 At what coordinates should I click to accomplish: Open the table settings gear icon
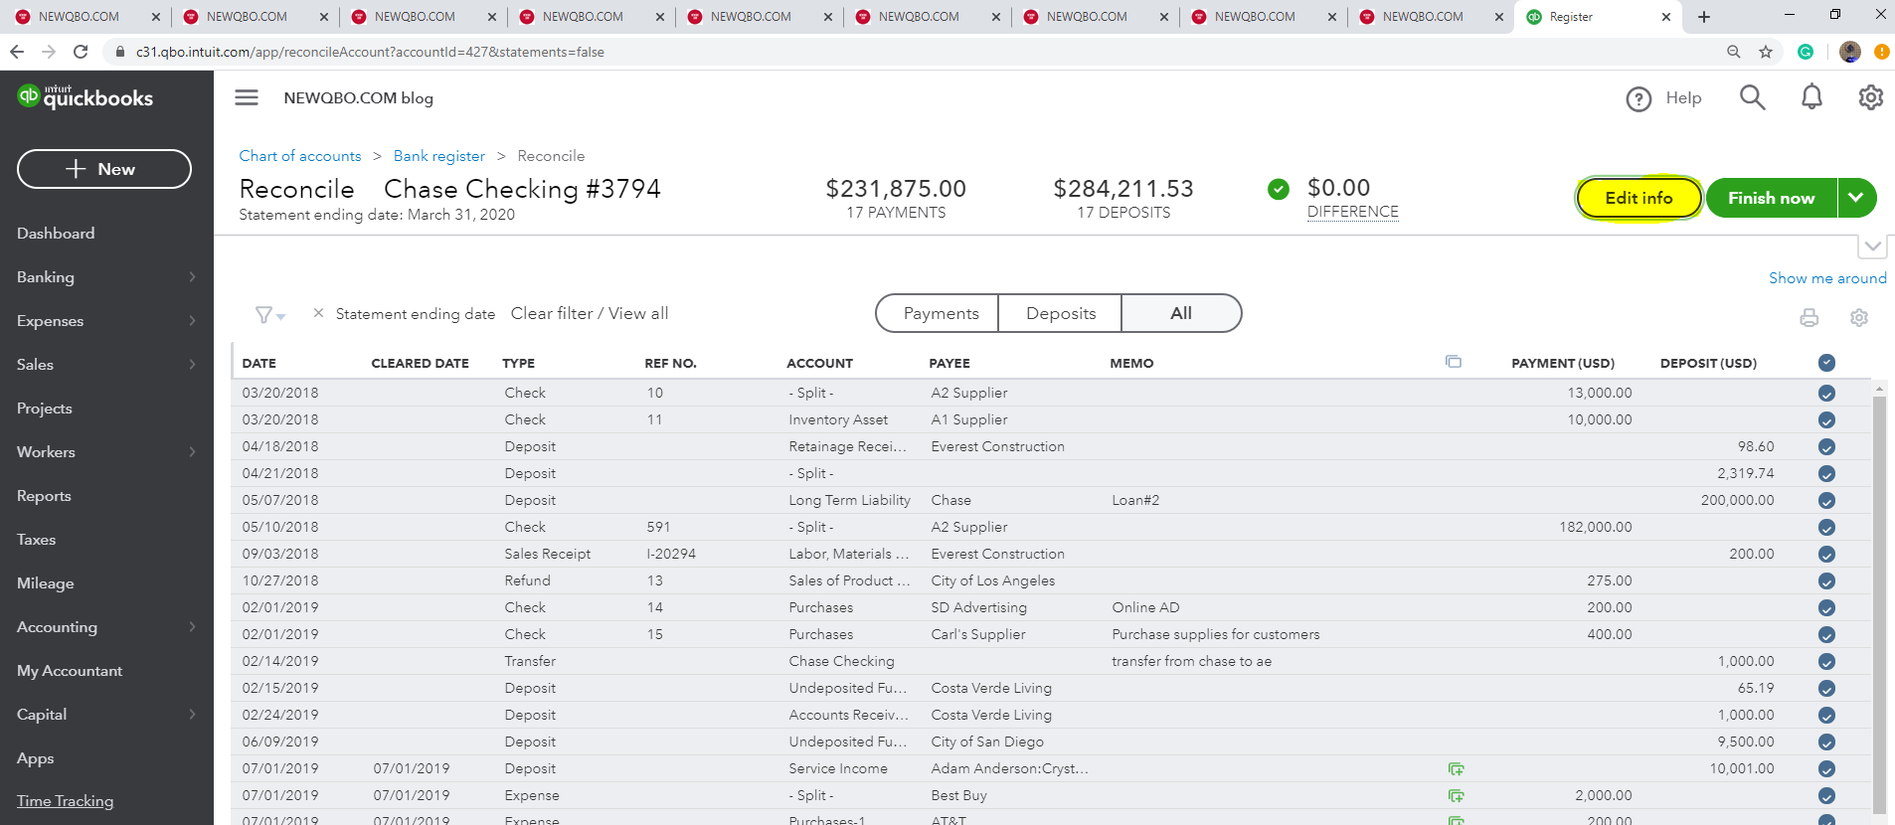pyautogui.click(x=1858, y=318)
